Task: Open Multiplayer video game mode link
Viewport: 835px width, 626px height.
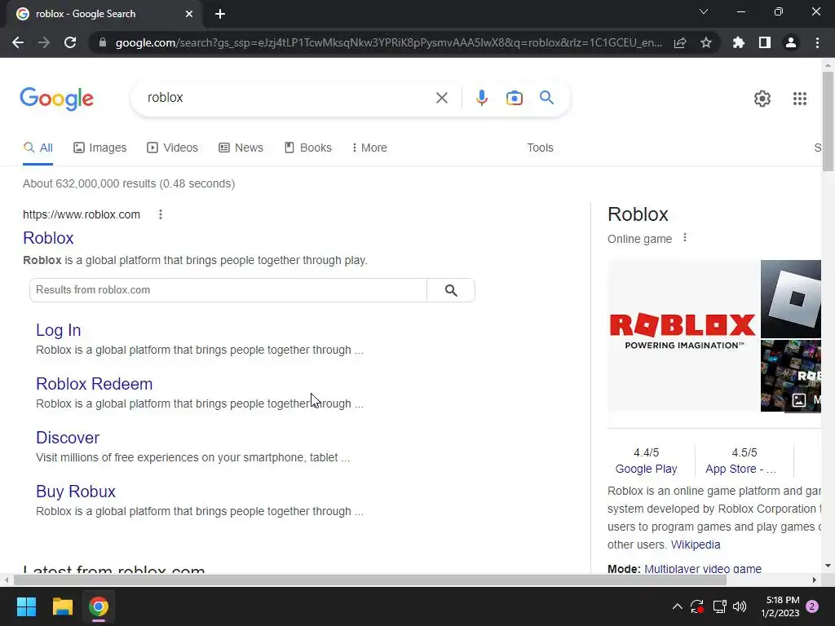Action: coord(702,568)
